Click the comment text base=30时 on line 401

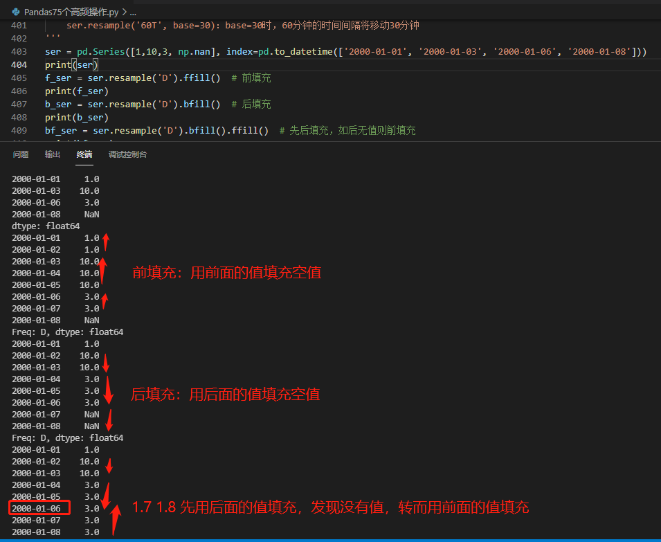coord(248,26)
